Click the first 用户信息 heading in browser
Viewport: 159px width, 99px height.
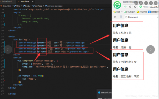click(x=121, y=25)
